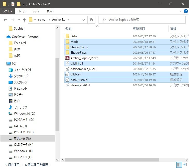Select the ShaderCache folder icon

(67, 47)
